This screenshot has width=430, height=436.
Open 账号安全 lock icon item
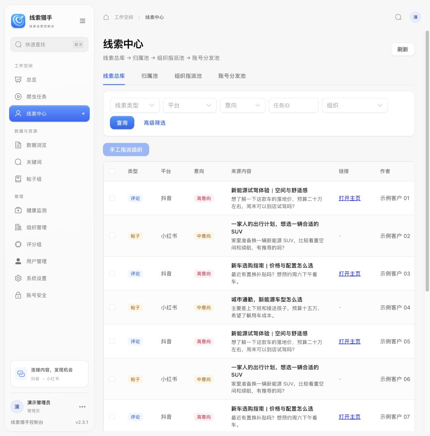pos(50,295)
